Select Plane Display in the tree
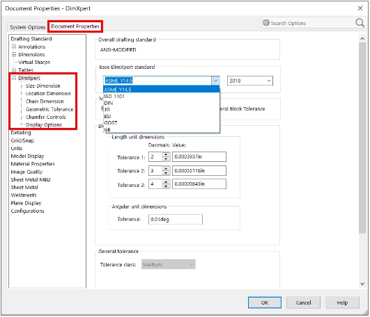370x317 pixels. (26, 203)
